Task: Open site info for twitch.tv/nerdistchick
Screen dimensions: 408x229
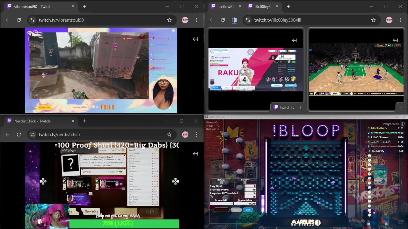Action: [x=32, y=135]
